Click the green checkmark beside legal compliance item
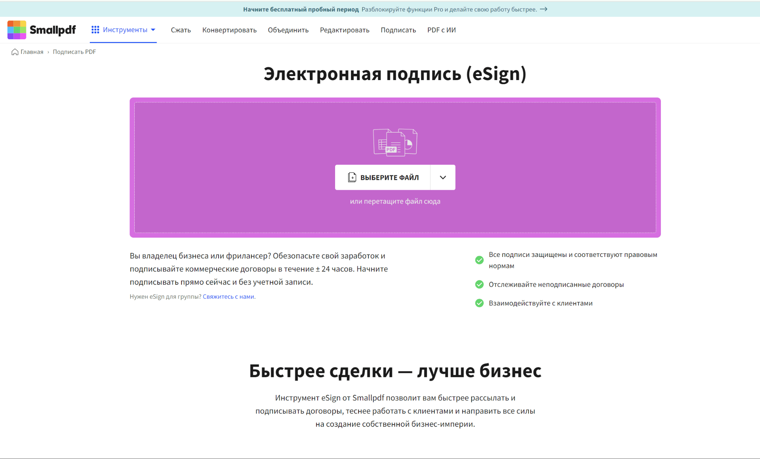 tap(479, 260)
